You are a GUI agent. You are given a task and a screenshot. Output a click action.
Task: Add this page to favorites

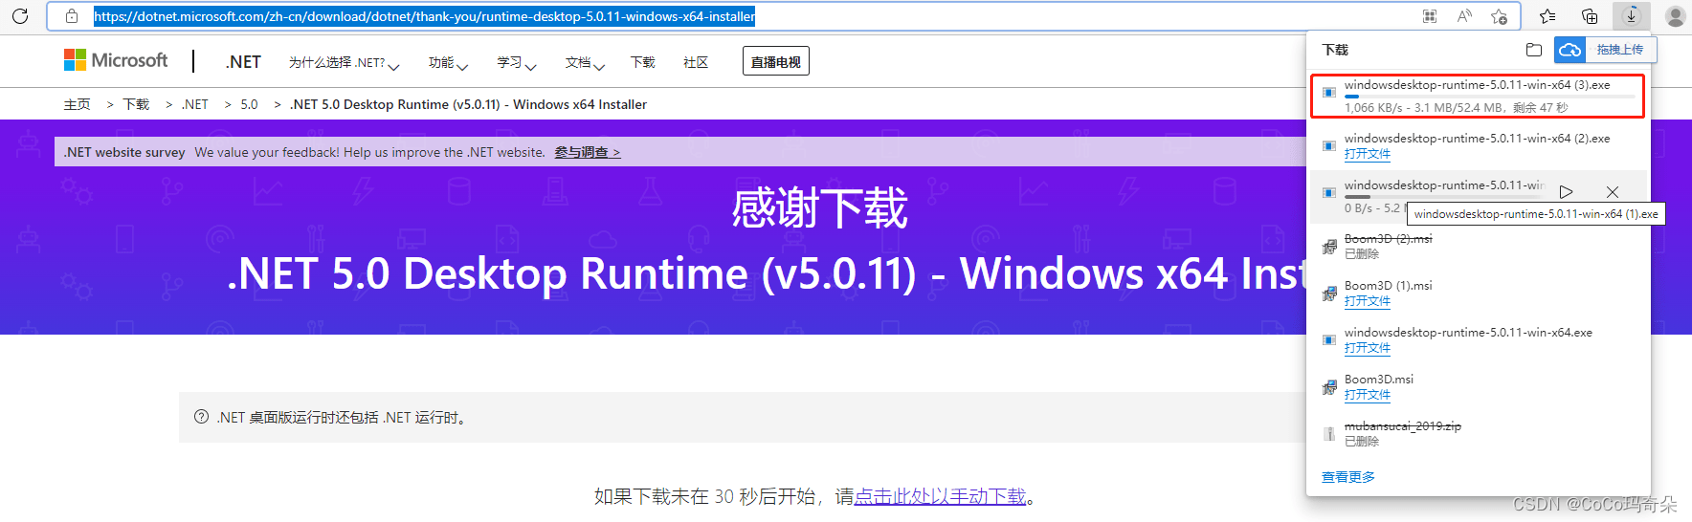coord(1499,16)
